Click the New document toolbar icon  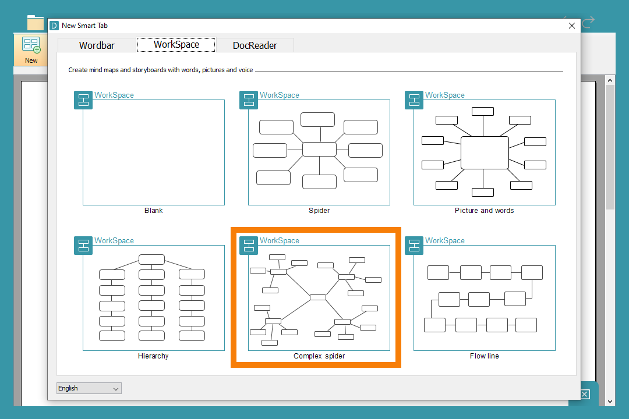[x=31, y=49]
